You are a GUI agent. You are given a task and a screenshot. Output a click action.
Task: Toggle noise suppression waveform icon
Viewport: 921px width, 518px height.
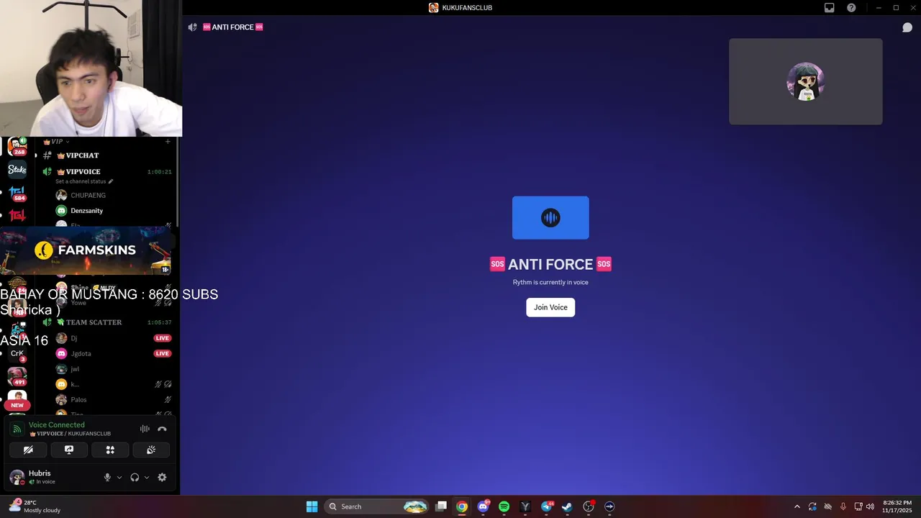point(145,429)
